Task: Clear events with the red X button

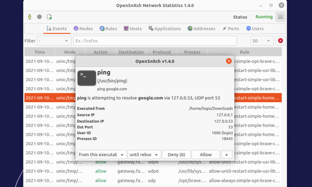Action: tap(280, 41)
